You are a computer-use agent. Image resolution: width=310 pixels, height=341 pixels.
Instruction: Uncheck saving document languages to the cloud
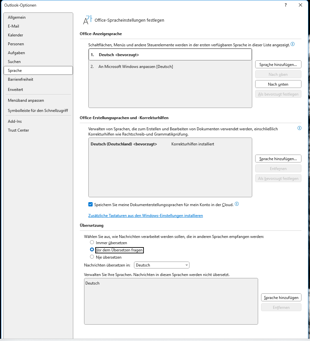(90, 204)
